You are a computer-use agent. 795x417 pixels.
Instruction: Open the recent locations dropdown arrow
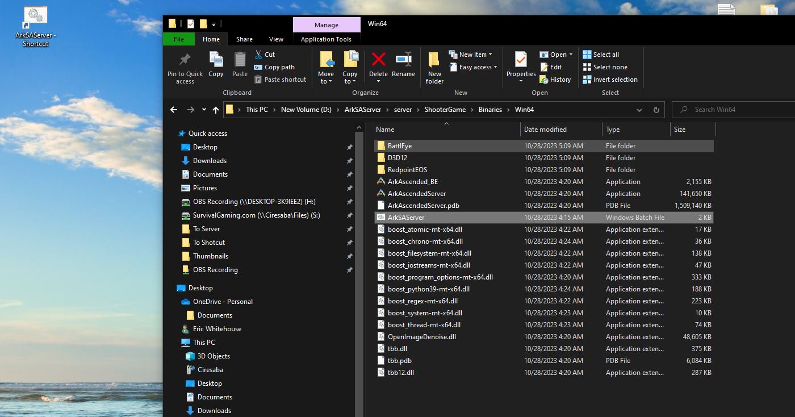tap(204, 110)
